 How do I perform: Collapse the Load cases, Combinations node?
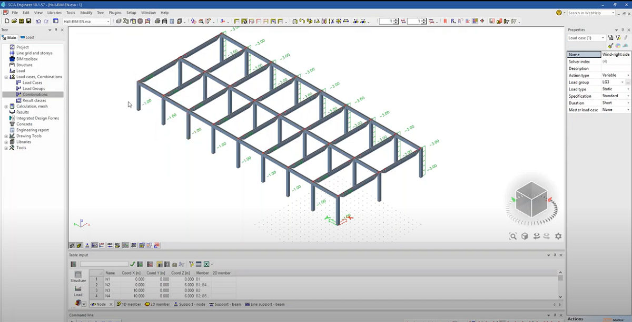coord(6,77)
